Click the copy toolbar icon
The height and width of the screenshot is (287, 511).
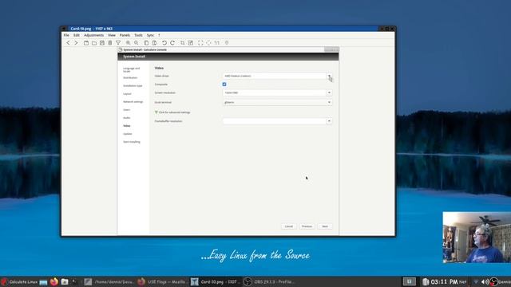click(x=146, y=42)
